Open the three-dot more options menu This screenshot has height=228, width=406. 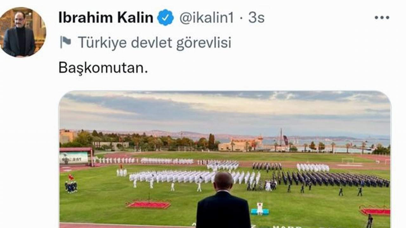click(381, 18)
